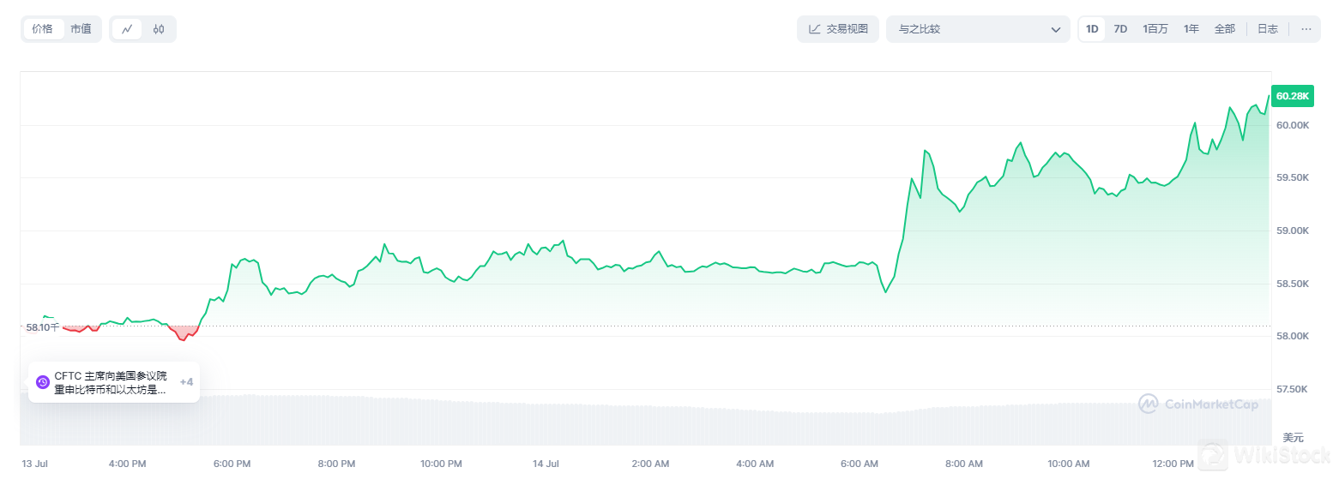Select the 7D time range tab

tap(1120, 29)
